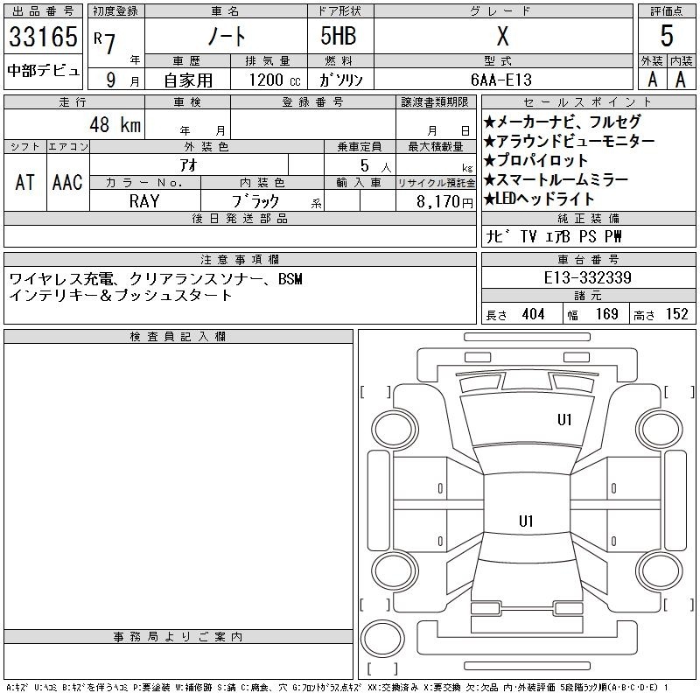Click the 純正装備 header
Viewport: 700px width, 700px height.
(x=588, y=218)
